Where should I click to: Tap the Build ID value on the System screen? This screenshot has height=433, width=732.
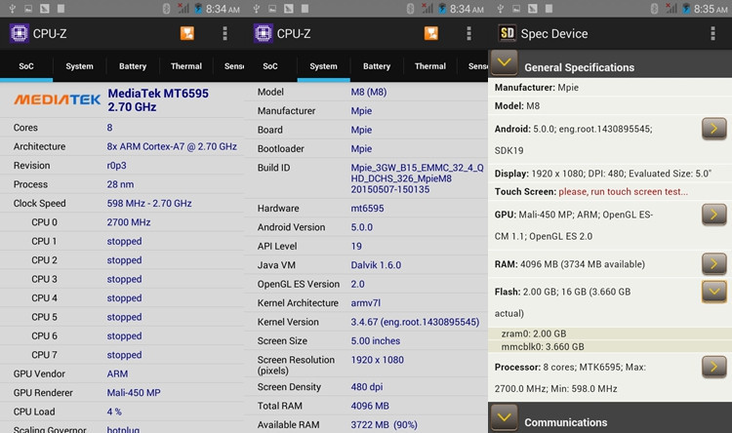[x=417, y=179]
